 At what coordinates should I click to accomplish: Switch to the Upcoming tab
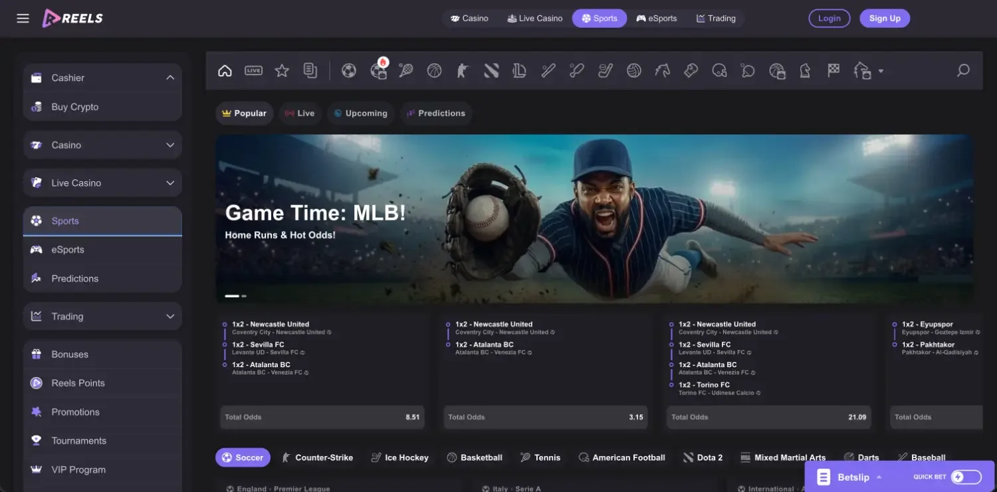(361, 114)
